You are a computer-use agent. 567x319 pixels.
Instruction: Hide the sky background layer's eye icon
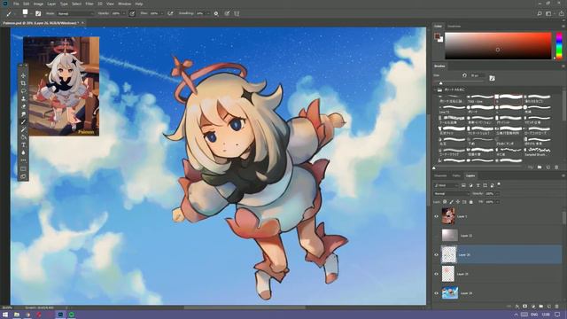pyautogui.click(x=436, y=293)
